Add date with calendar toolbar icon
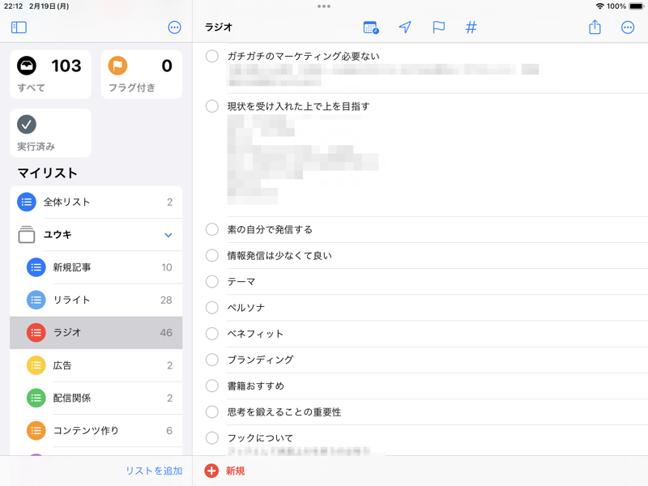 tap(371, 28)
